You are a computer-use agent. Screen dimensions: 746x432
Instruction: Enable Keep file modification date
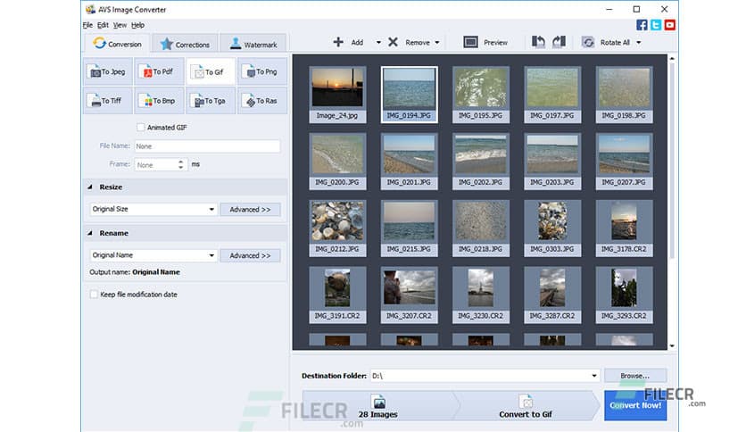point(94,294)
